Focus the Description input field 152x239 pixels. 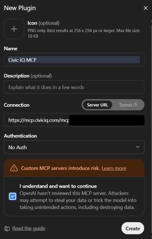(74, 87)
